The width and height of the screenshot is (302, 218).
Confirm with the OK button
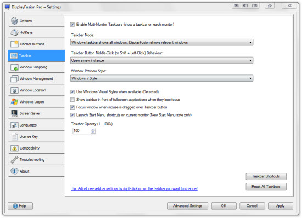click(224, 206)
